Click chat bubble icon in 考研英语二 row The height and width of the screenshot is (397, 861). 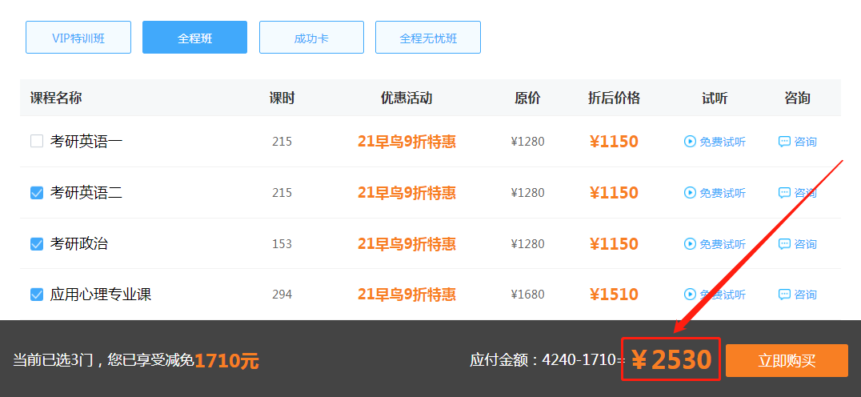(785, 193)
